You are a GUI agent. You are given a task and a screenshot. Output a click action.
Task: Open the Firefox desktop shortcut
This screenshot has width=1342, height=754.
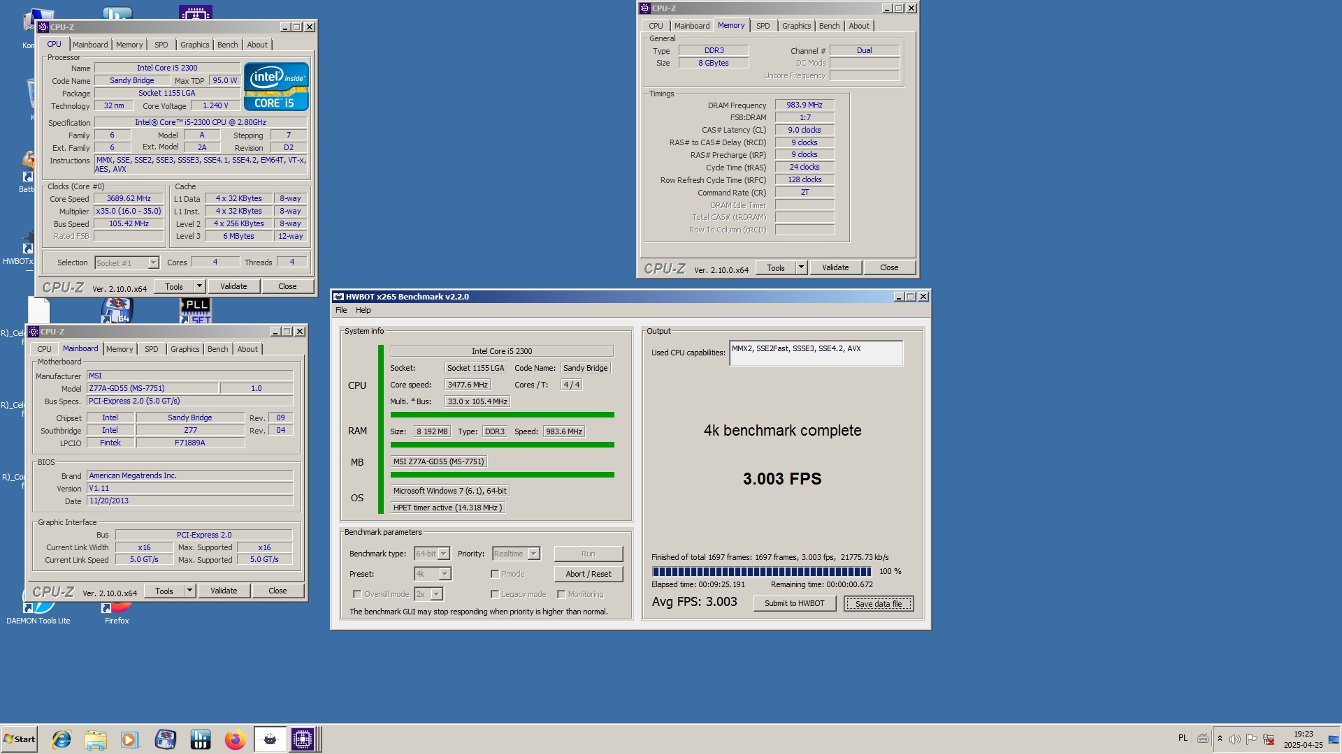pyautogui.click(x=117, y=612)
